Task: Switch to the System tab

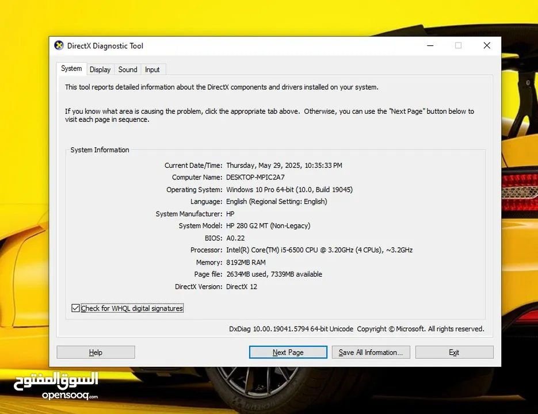Action: pos(71,68)
